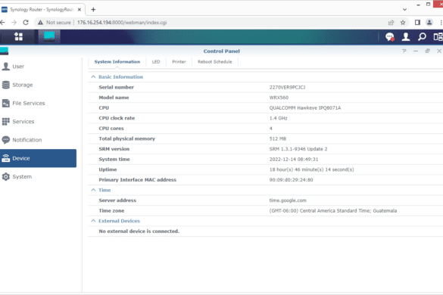Click the Device router icon in sidebar
Viewport: 443px width, 295px height.
coord(5,158)
